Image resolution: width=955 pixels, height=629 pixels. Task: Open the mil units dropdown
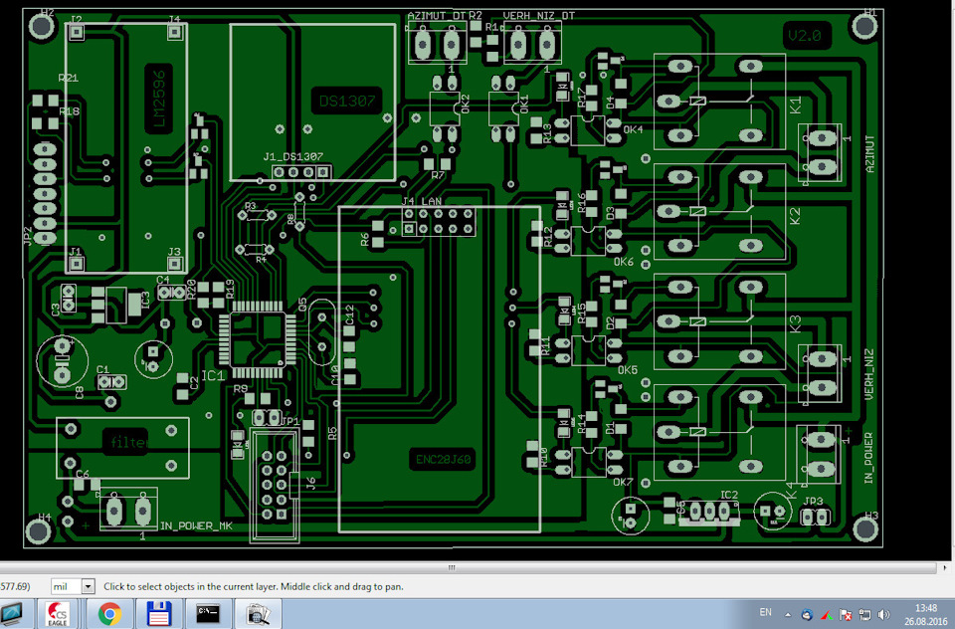[87, 587]
